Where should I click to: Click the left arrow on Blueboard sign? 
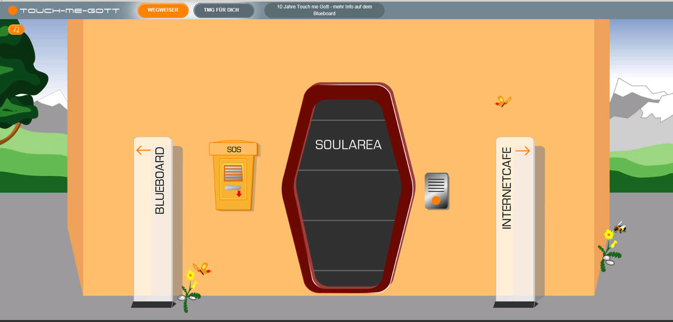click(x=143, y=151)
